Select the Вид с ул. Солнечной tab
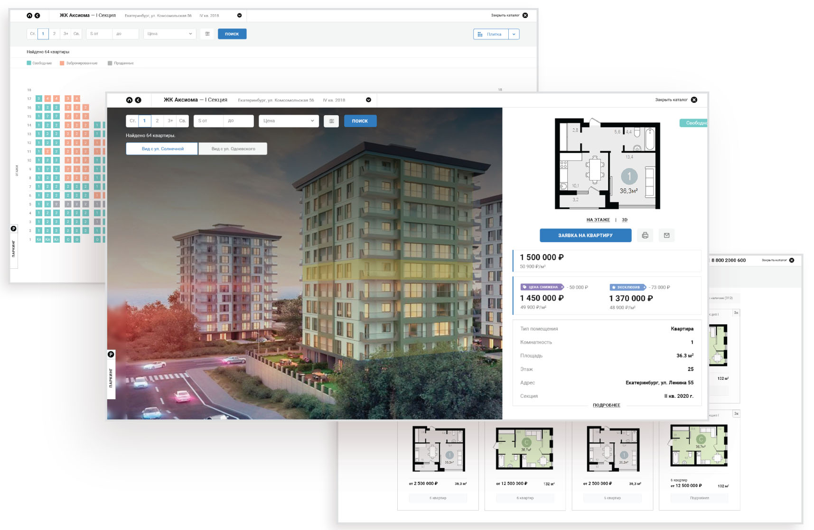Viewport: 814px width, 530px height. click(162, 149)
